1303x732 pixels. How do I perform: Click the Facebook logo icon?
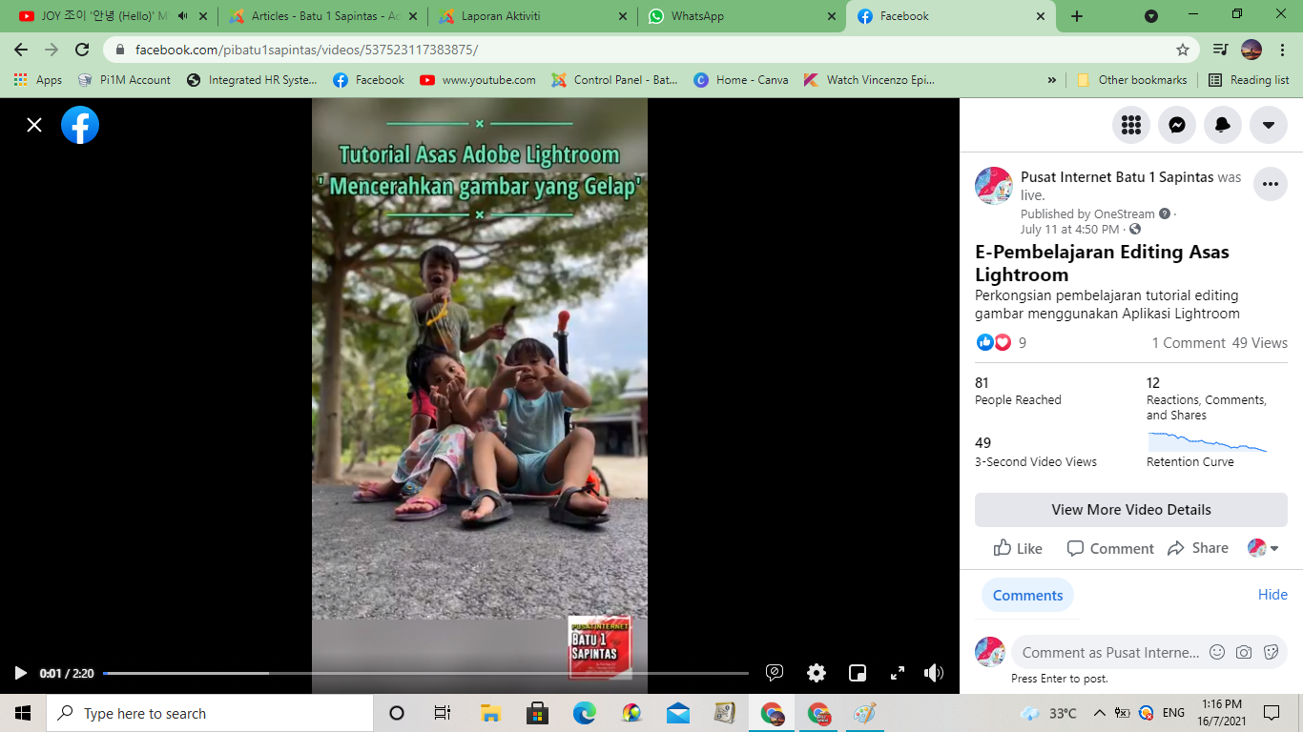[x=80, y=125]
